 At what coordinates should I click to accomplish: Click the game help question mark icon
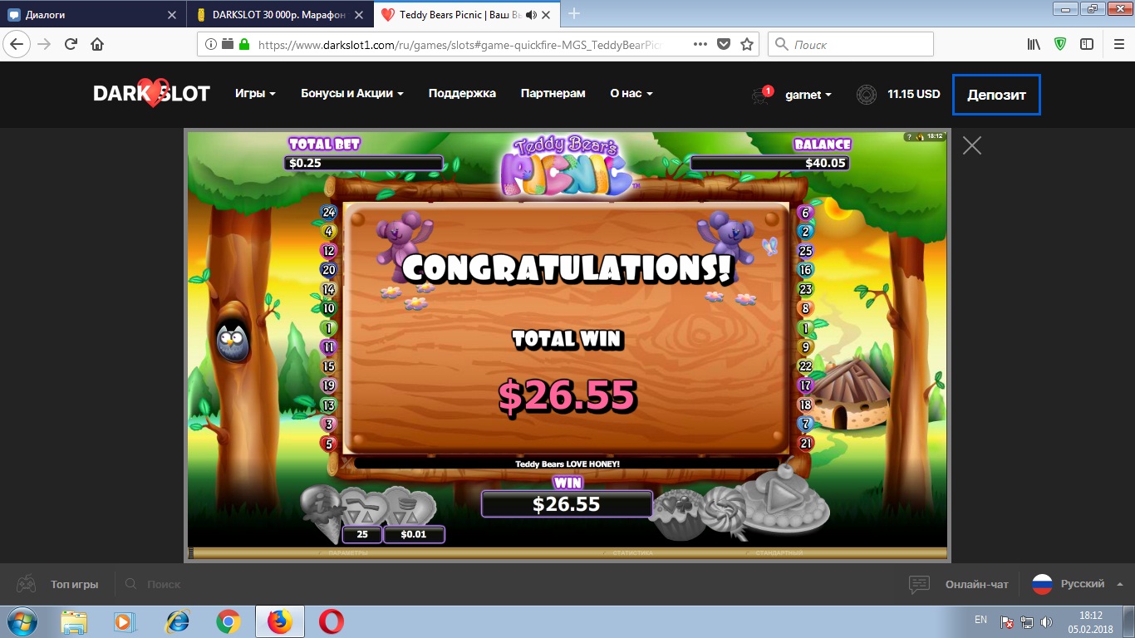910,136
